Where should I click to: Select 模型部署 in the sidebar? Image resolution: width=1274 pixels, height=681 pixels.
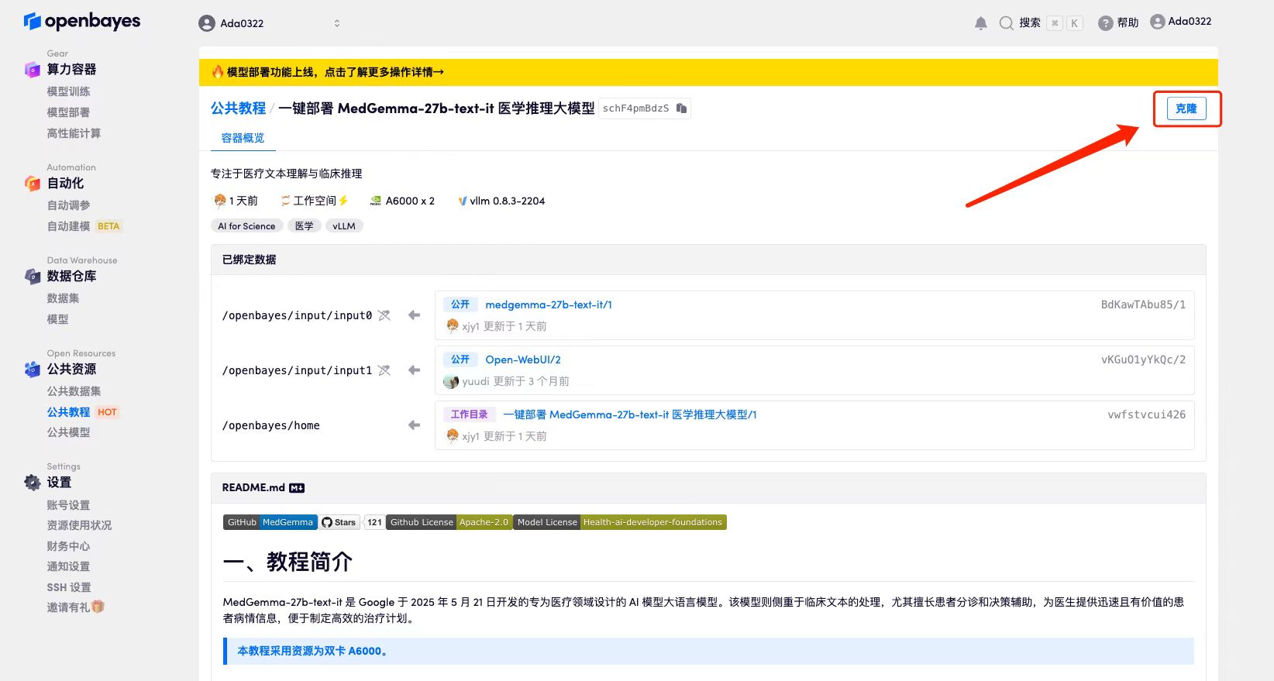[68, 112]
